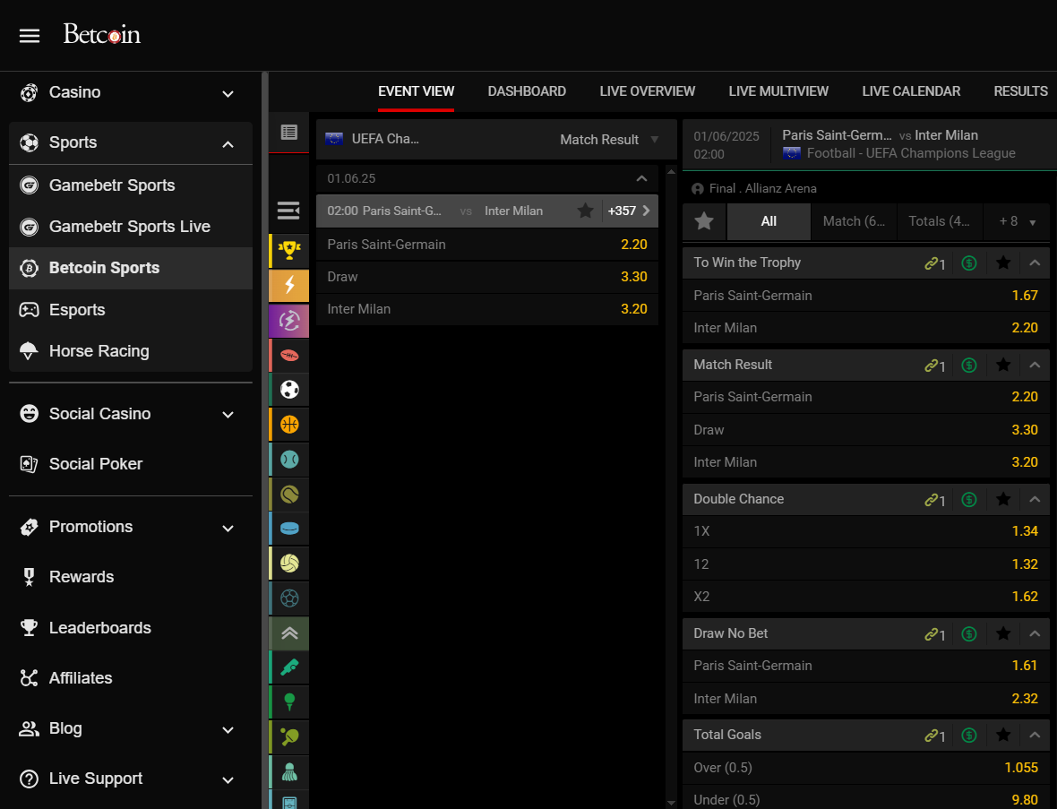Show the favorite markets star tab
Viewport: 1057px width, 809px height.
click(x=704, y=221)
